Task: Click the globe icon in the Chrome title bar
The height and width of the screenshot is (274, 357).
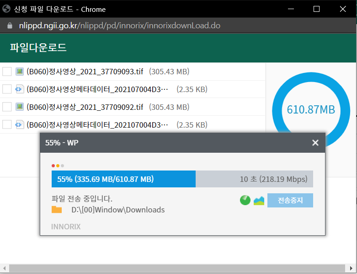Action: tap(6, 9)
